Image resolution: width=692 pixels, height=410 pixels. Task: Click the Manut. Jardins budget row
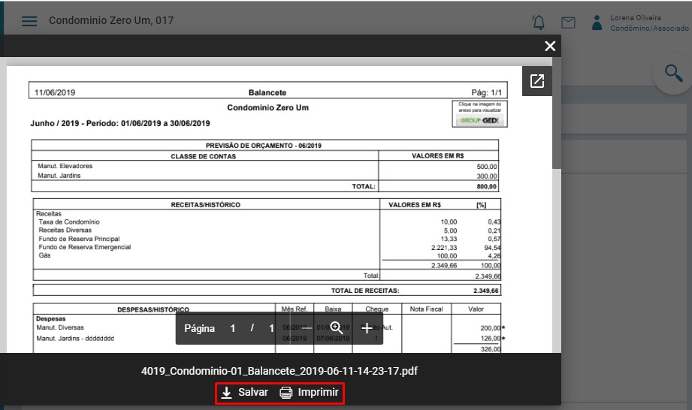point(264,176)
